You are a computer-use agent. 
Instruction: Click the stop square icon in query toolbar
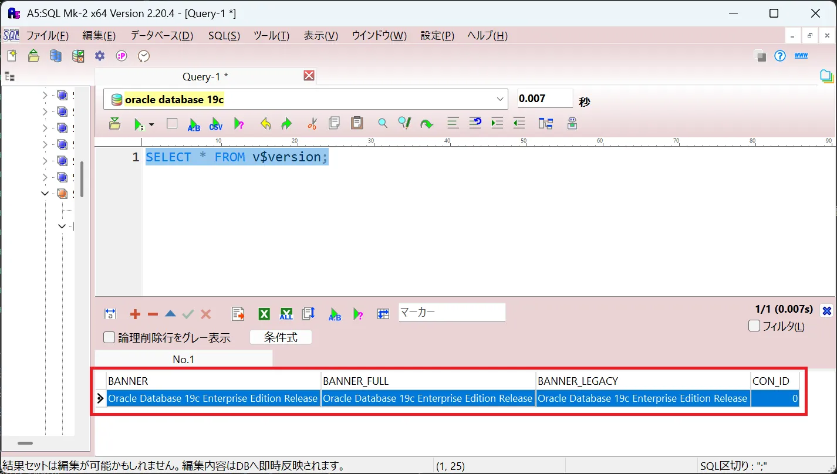[172, 123]
